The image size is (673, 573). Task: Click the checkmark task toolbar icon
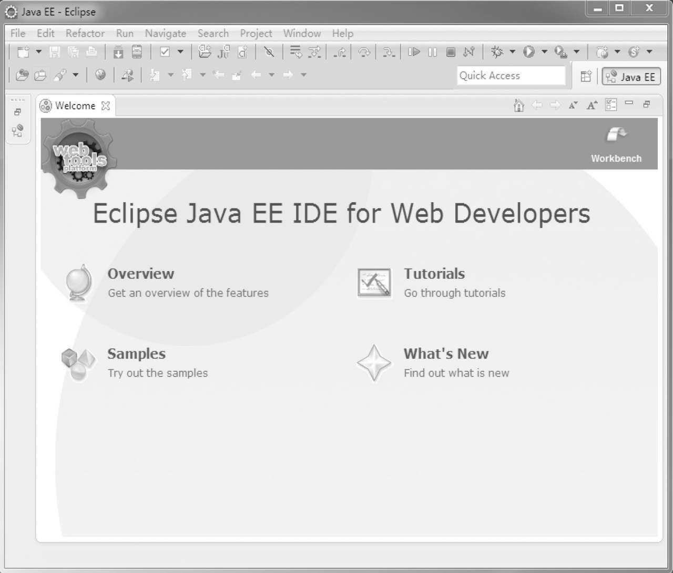[165, 52]
